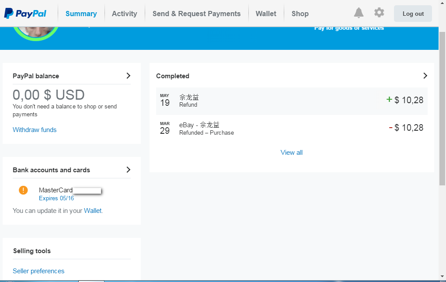446x282 pixels.
Task: Go to Send & Request Payments
Action: [197, 14]
